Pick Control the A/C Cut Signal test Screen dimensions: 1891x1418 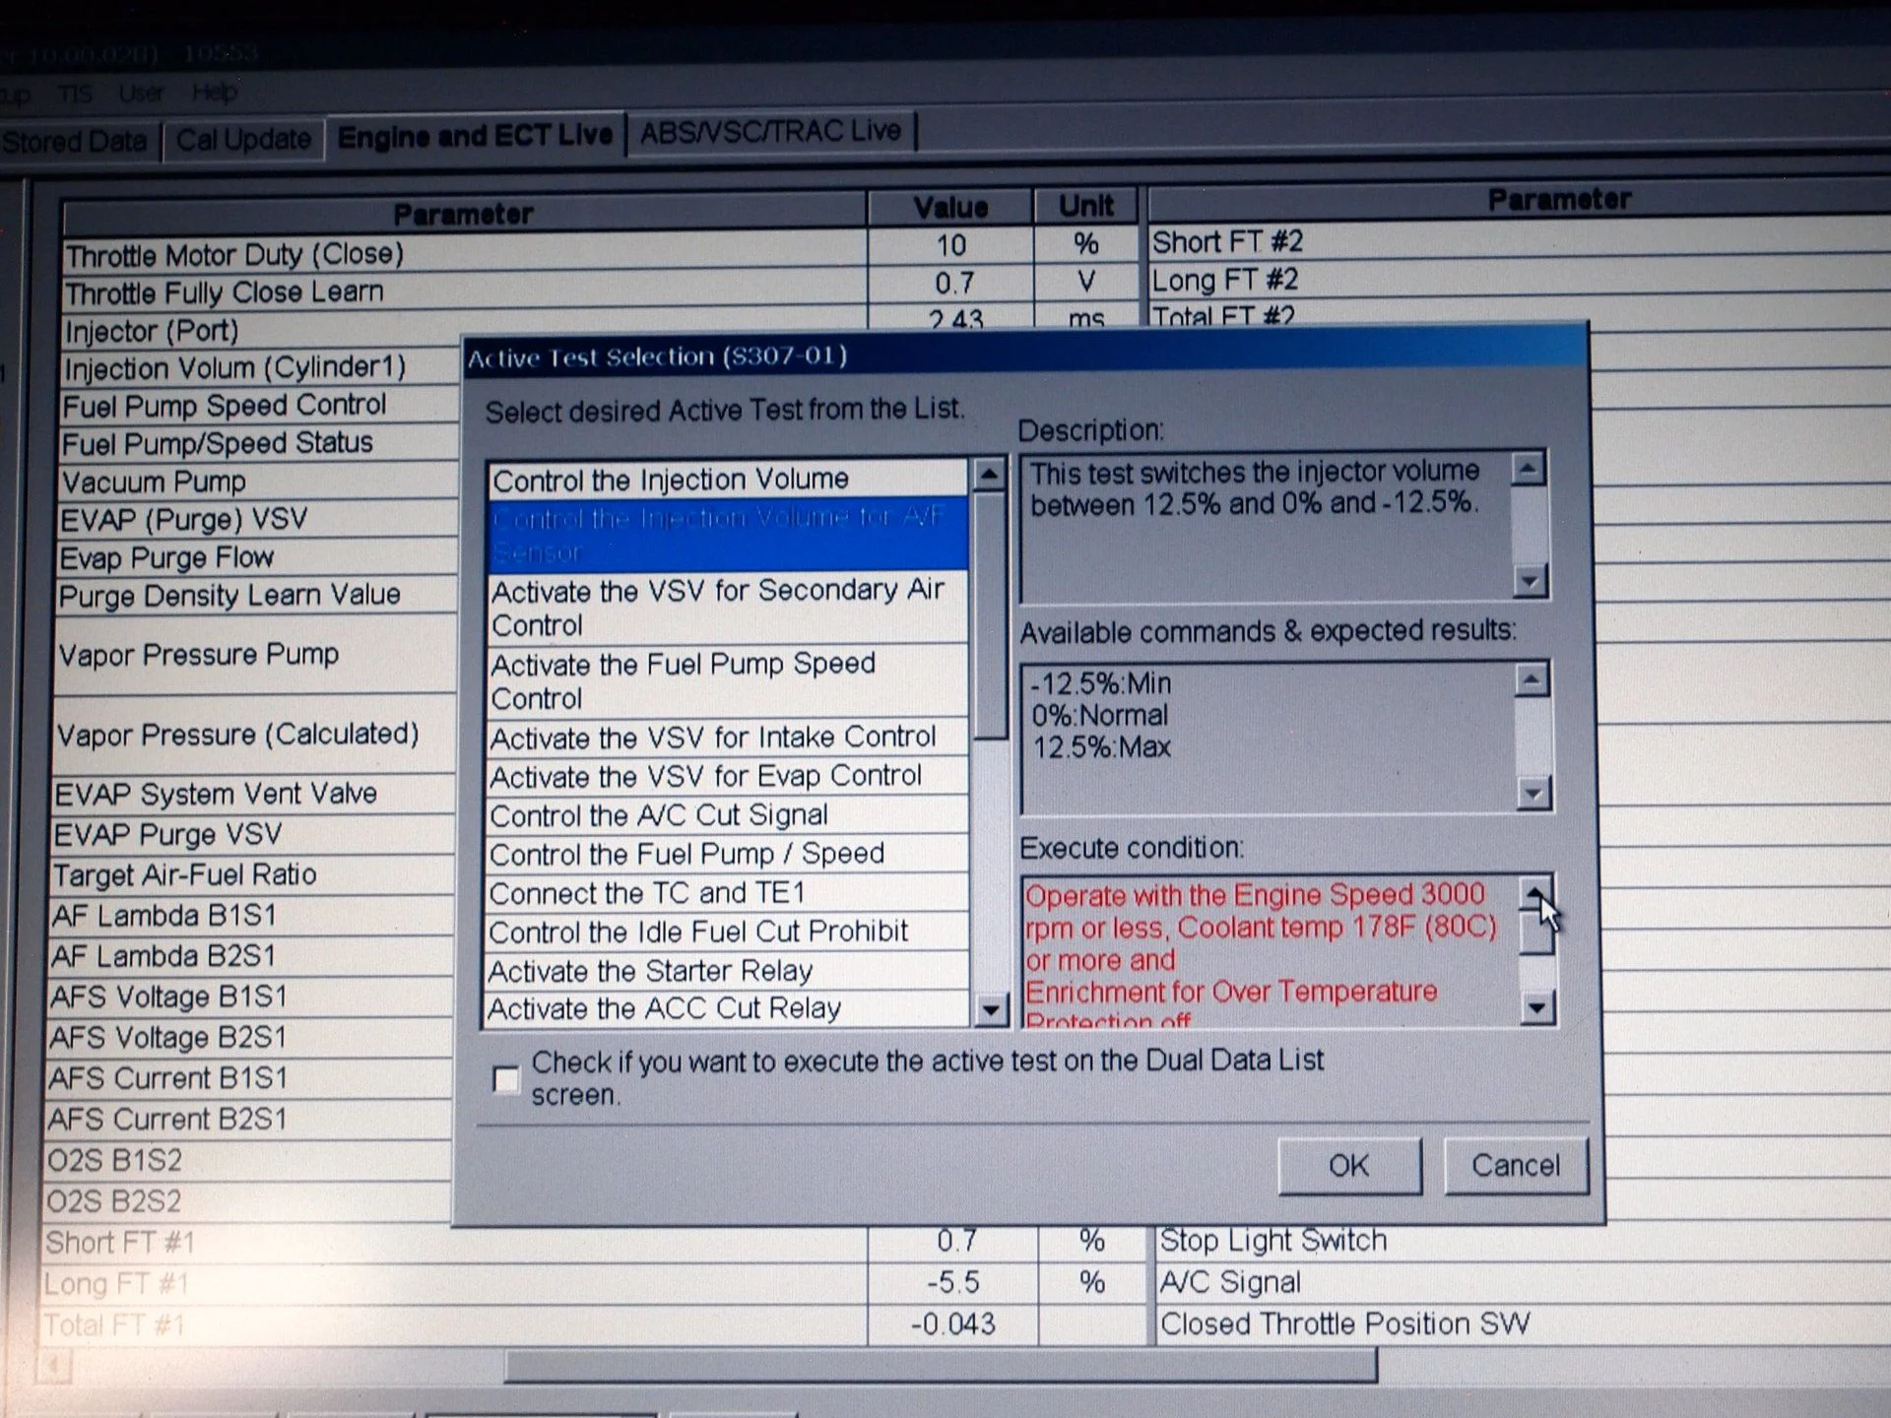point(728,815)
